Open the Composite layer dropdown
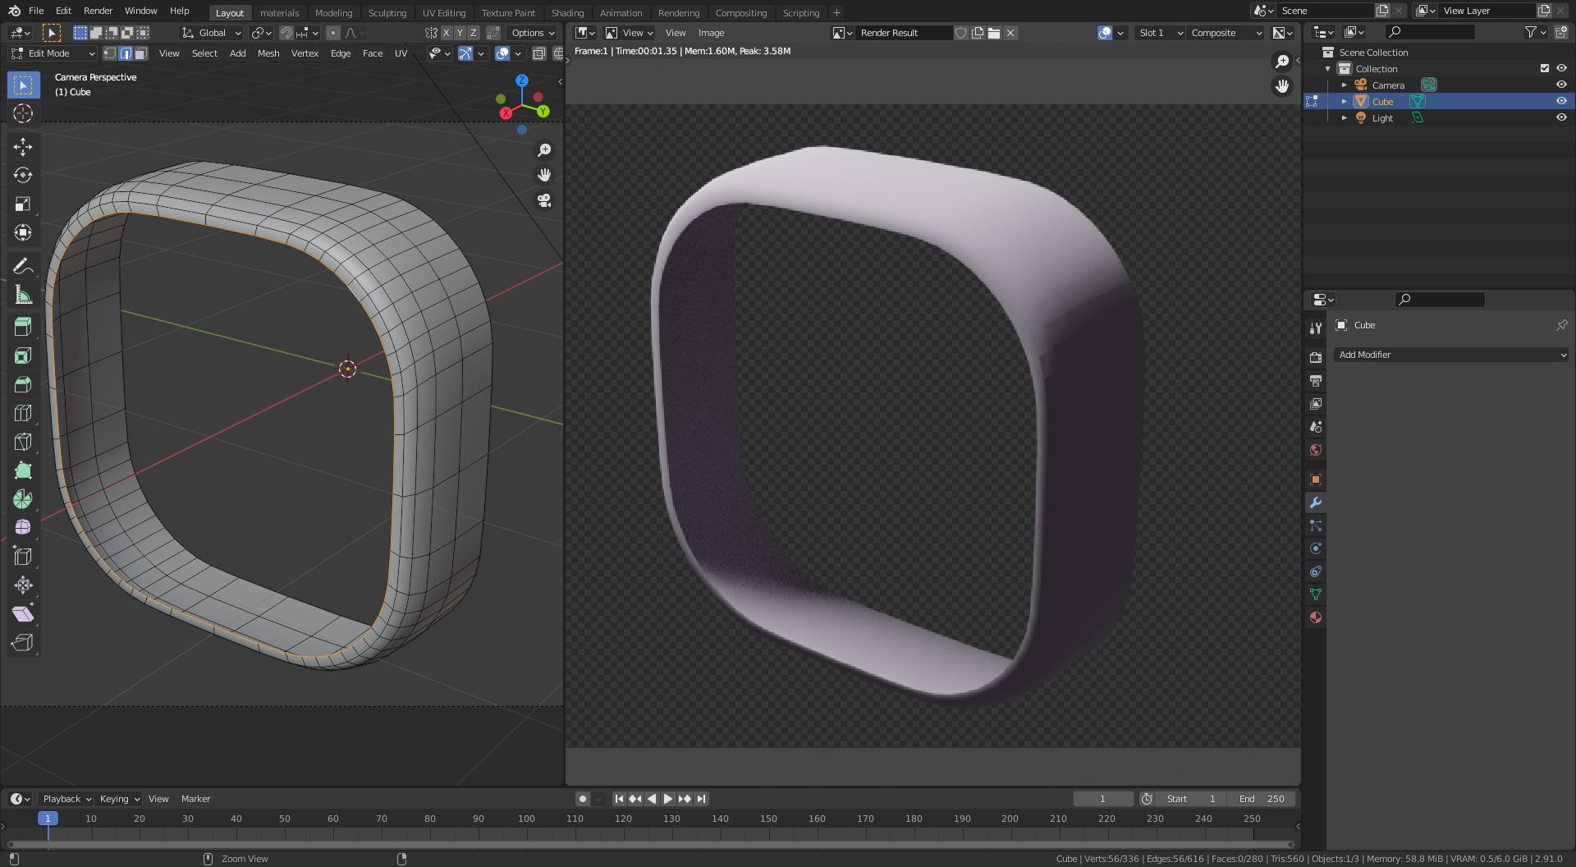The image size is (1576, 867). pyautogui.click(x=1226, y=33)
